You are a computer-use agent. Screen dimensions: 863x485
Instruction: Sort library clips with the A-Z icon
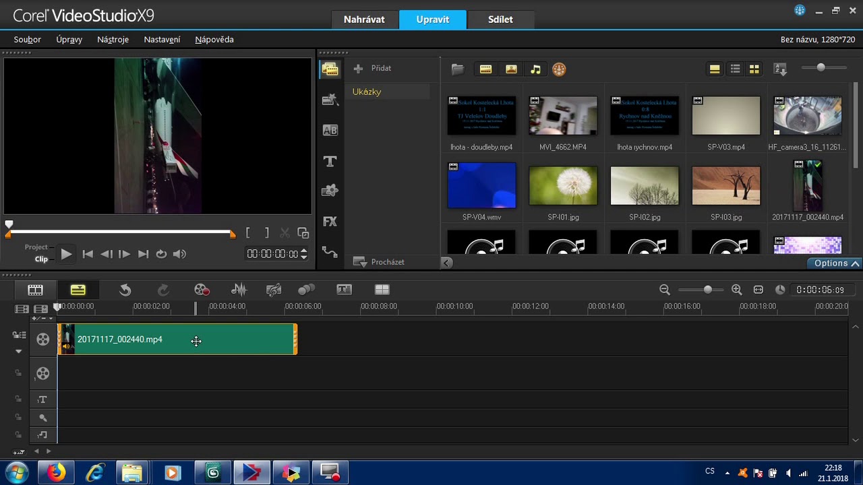pos(781,69)
